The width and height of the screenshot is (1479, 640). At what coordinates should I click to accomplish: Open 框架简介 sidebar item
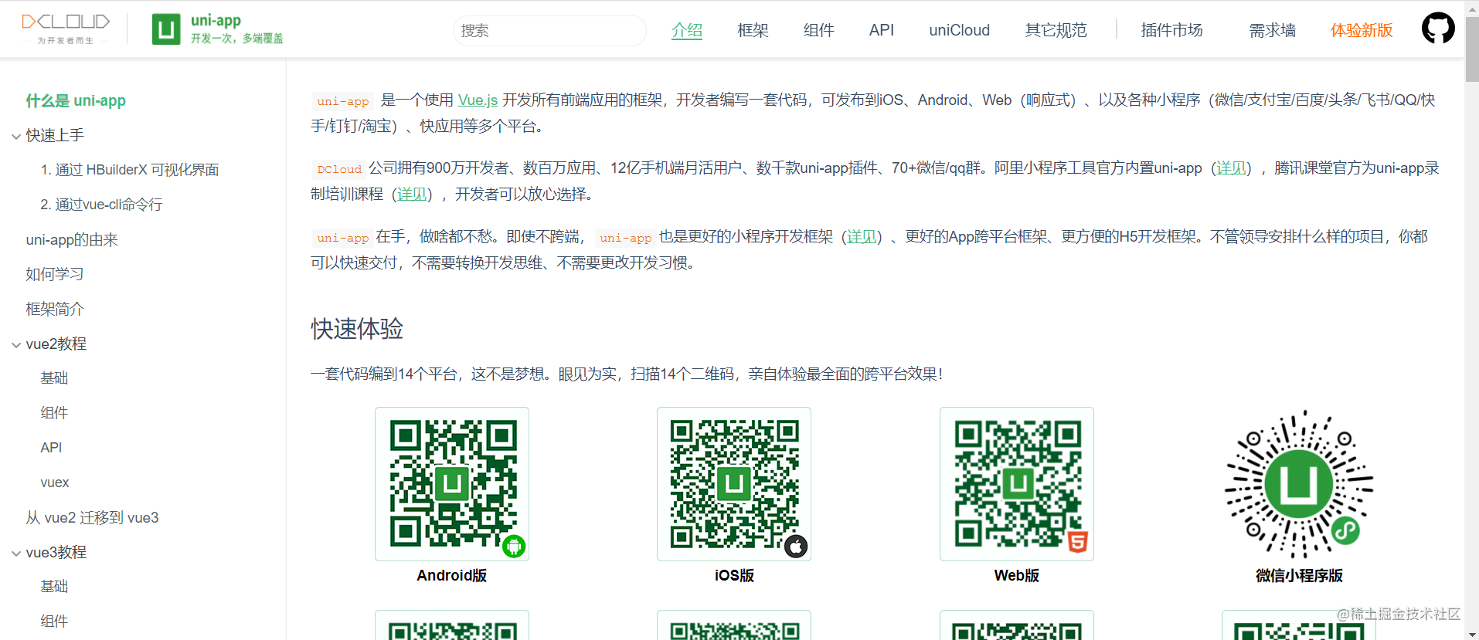point(54,309)
